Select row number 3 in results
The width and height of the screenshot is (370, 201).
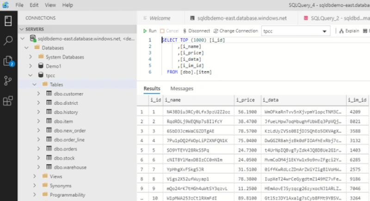142,131
